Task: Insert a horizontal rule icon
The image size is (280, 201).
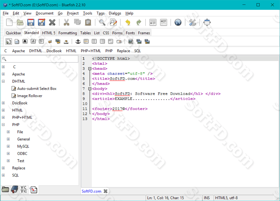Action: [x=86, y=41]
